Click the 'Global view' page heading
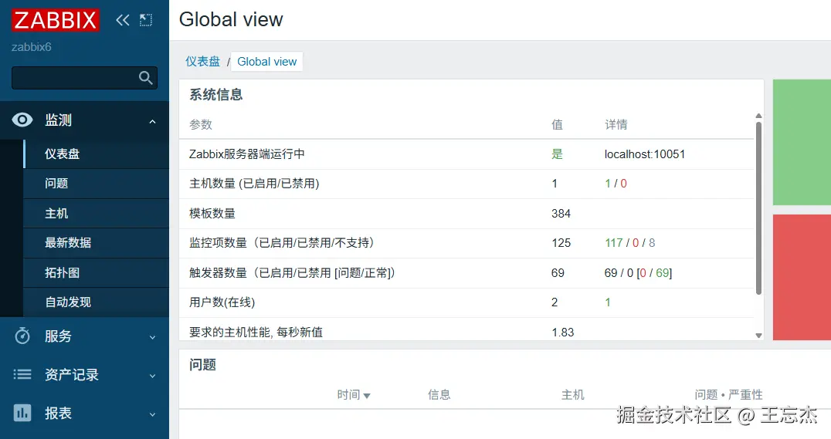 (x=231, y=19)
